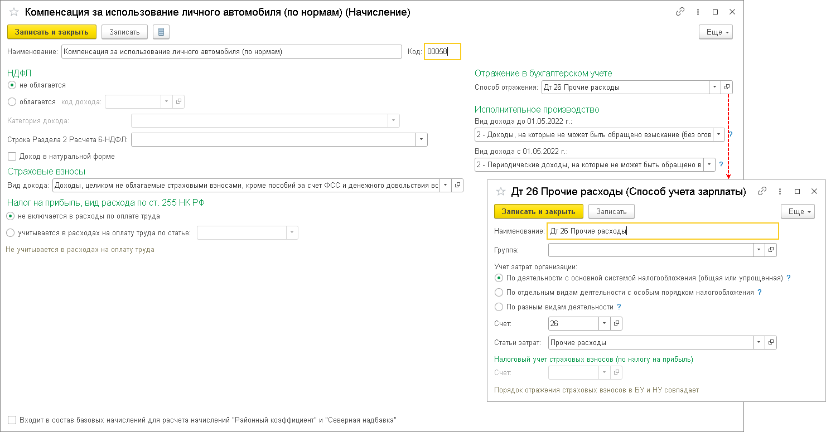The height and width of the screenshot is (432, 826).
Task: Open Группа item icon
Action: tap(771, 250)
